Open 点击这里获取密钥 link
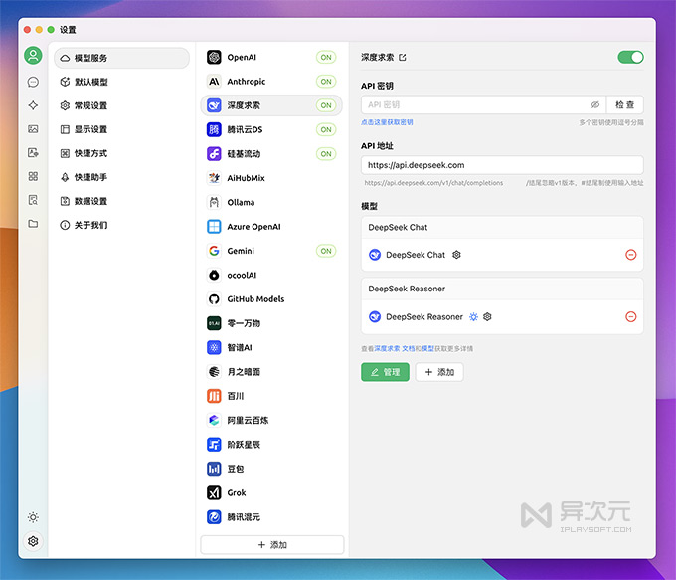 coord(387,122)
